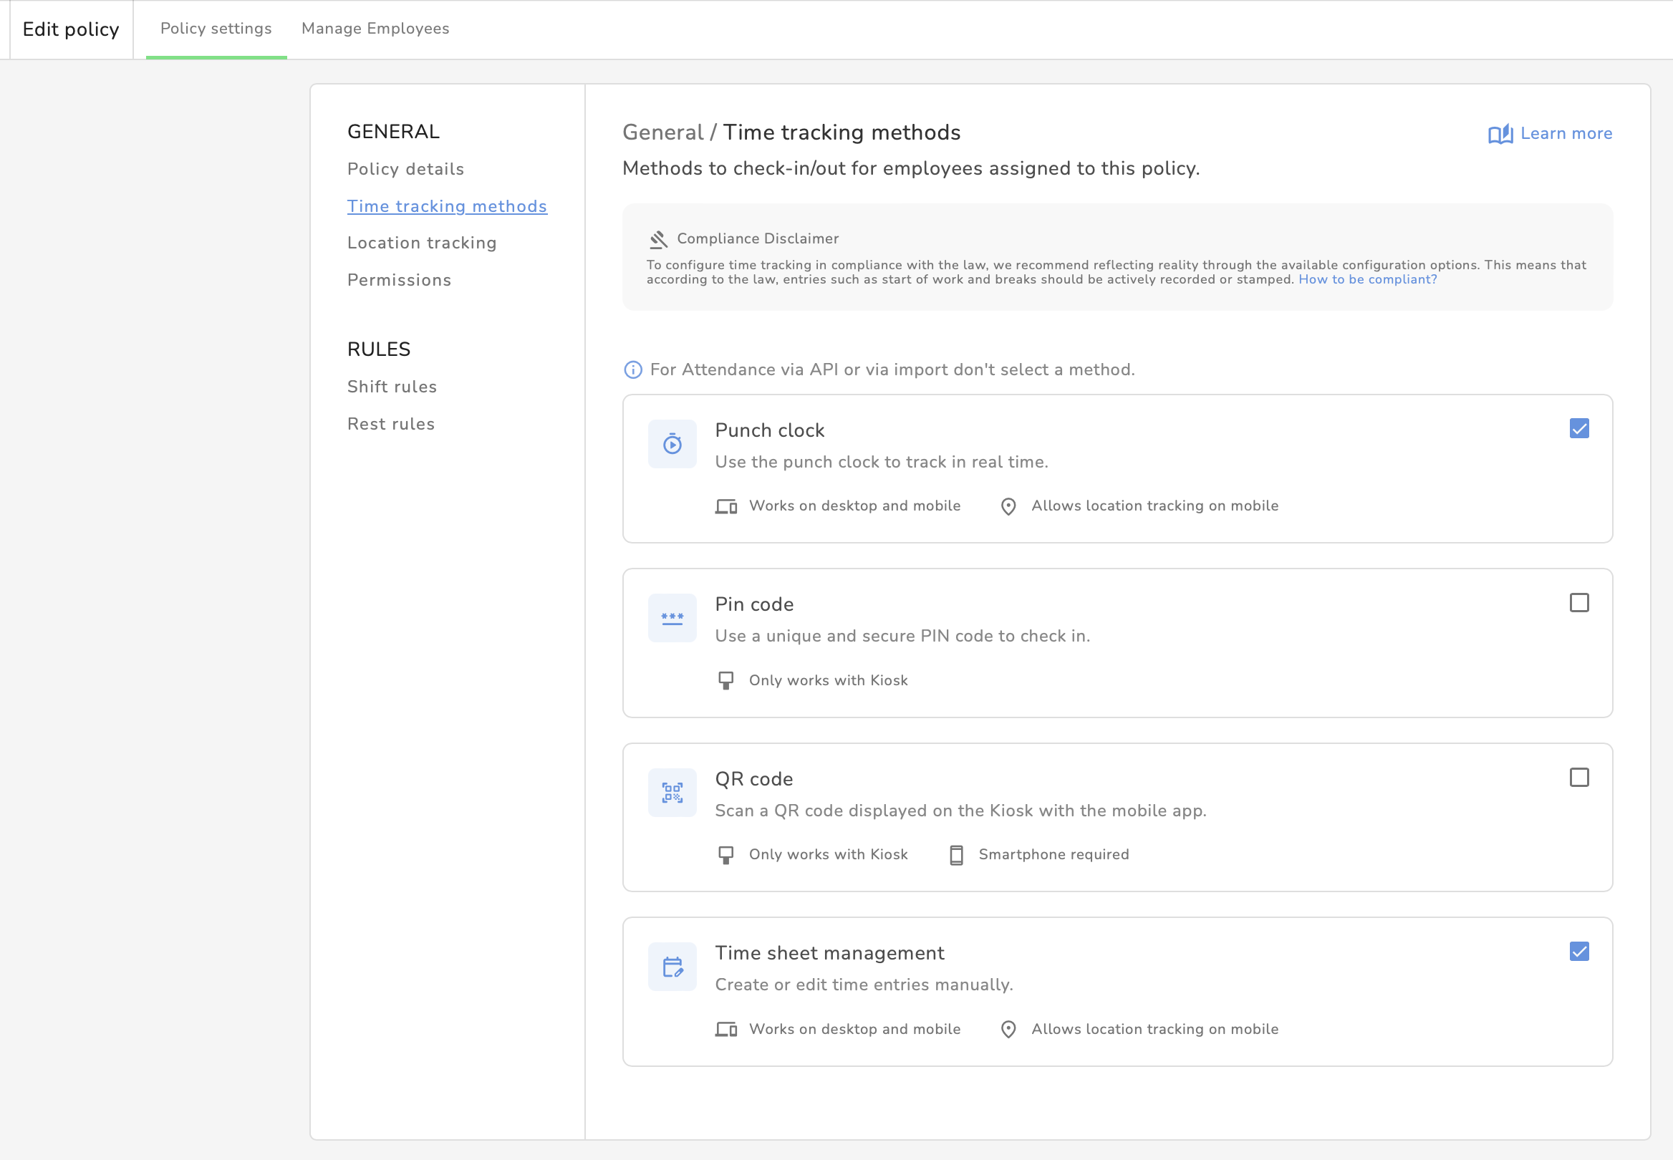Click the General breadcrumb heading
Screen dimensions: 1673x1160
[x=662, y=132]
